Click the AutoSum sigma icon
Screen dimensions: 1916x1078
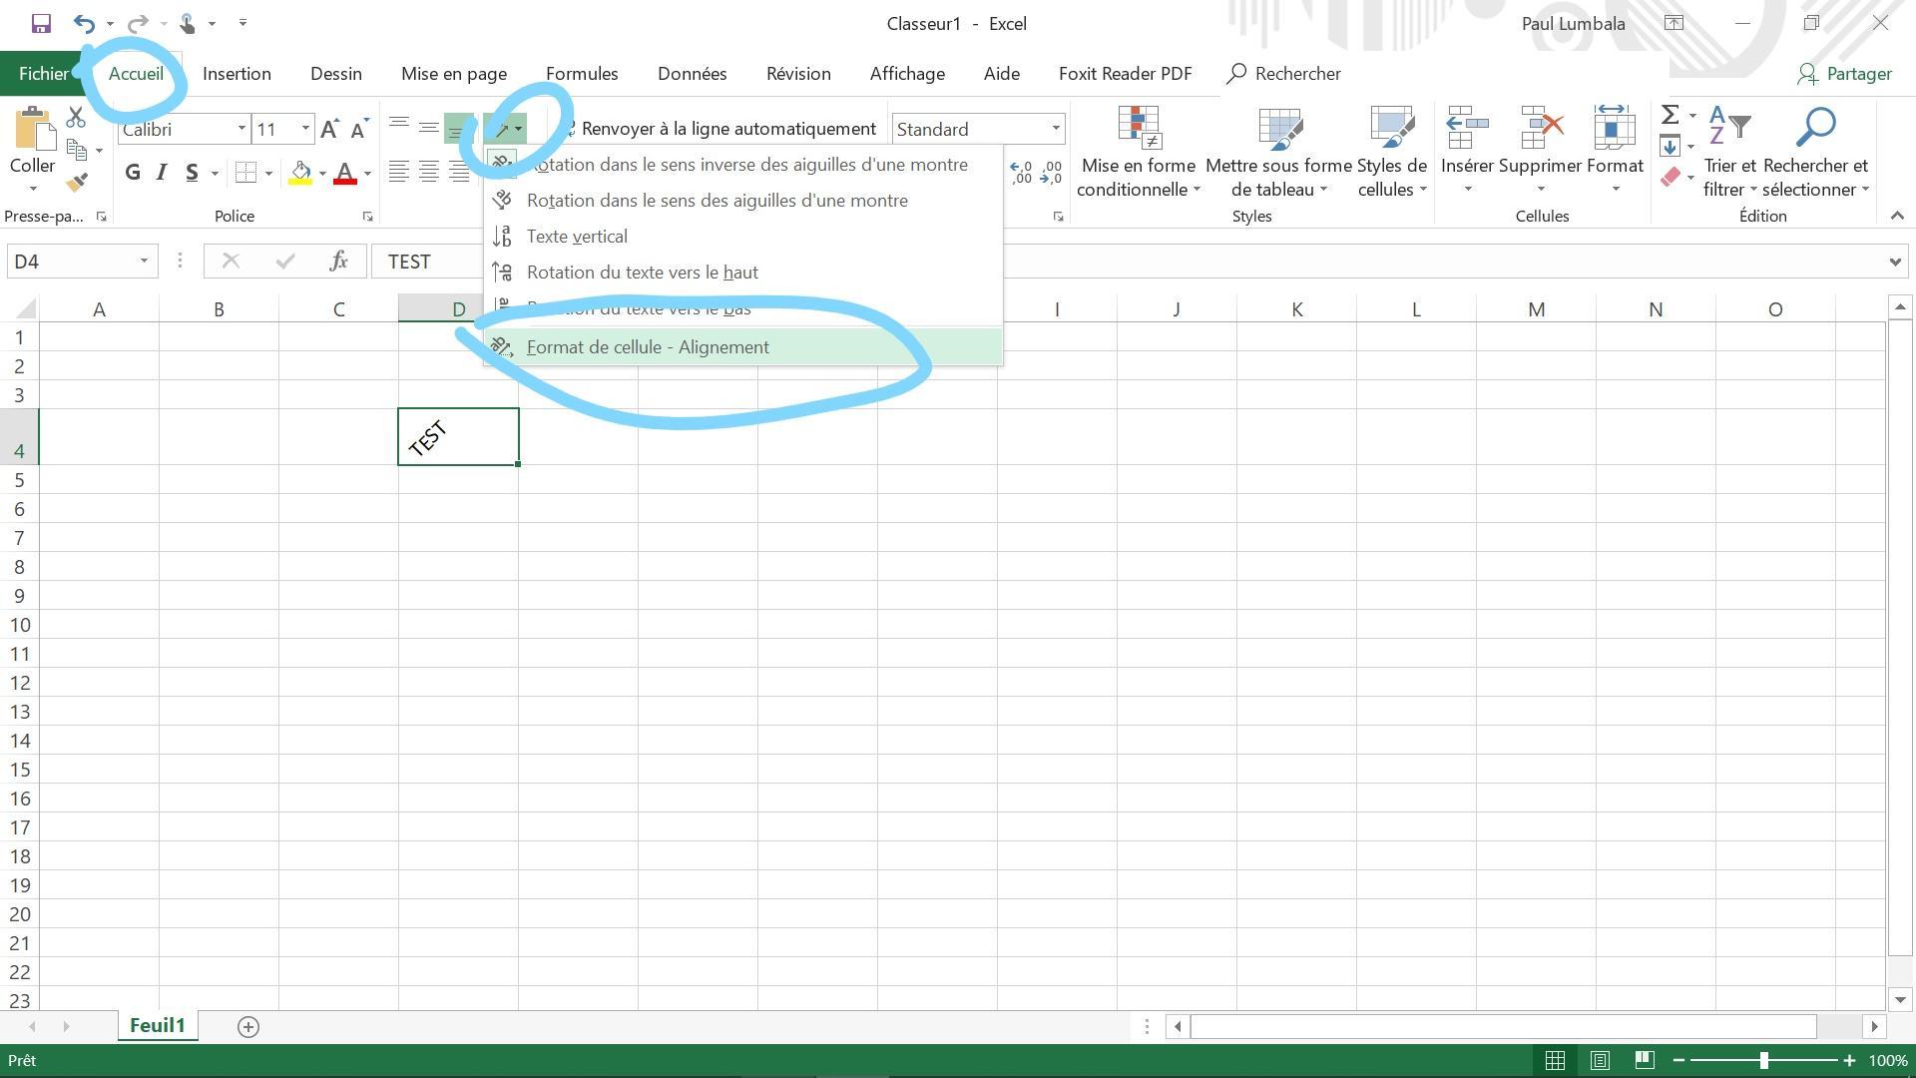coord(1670,115)
